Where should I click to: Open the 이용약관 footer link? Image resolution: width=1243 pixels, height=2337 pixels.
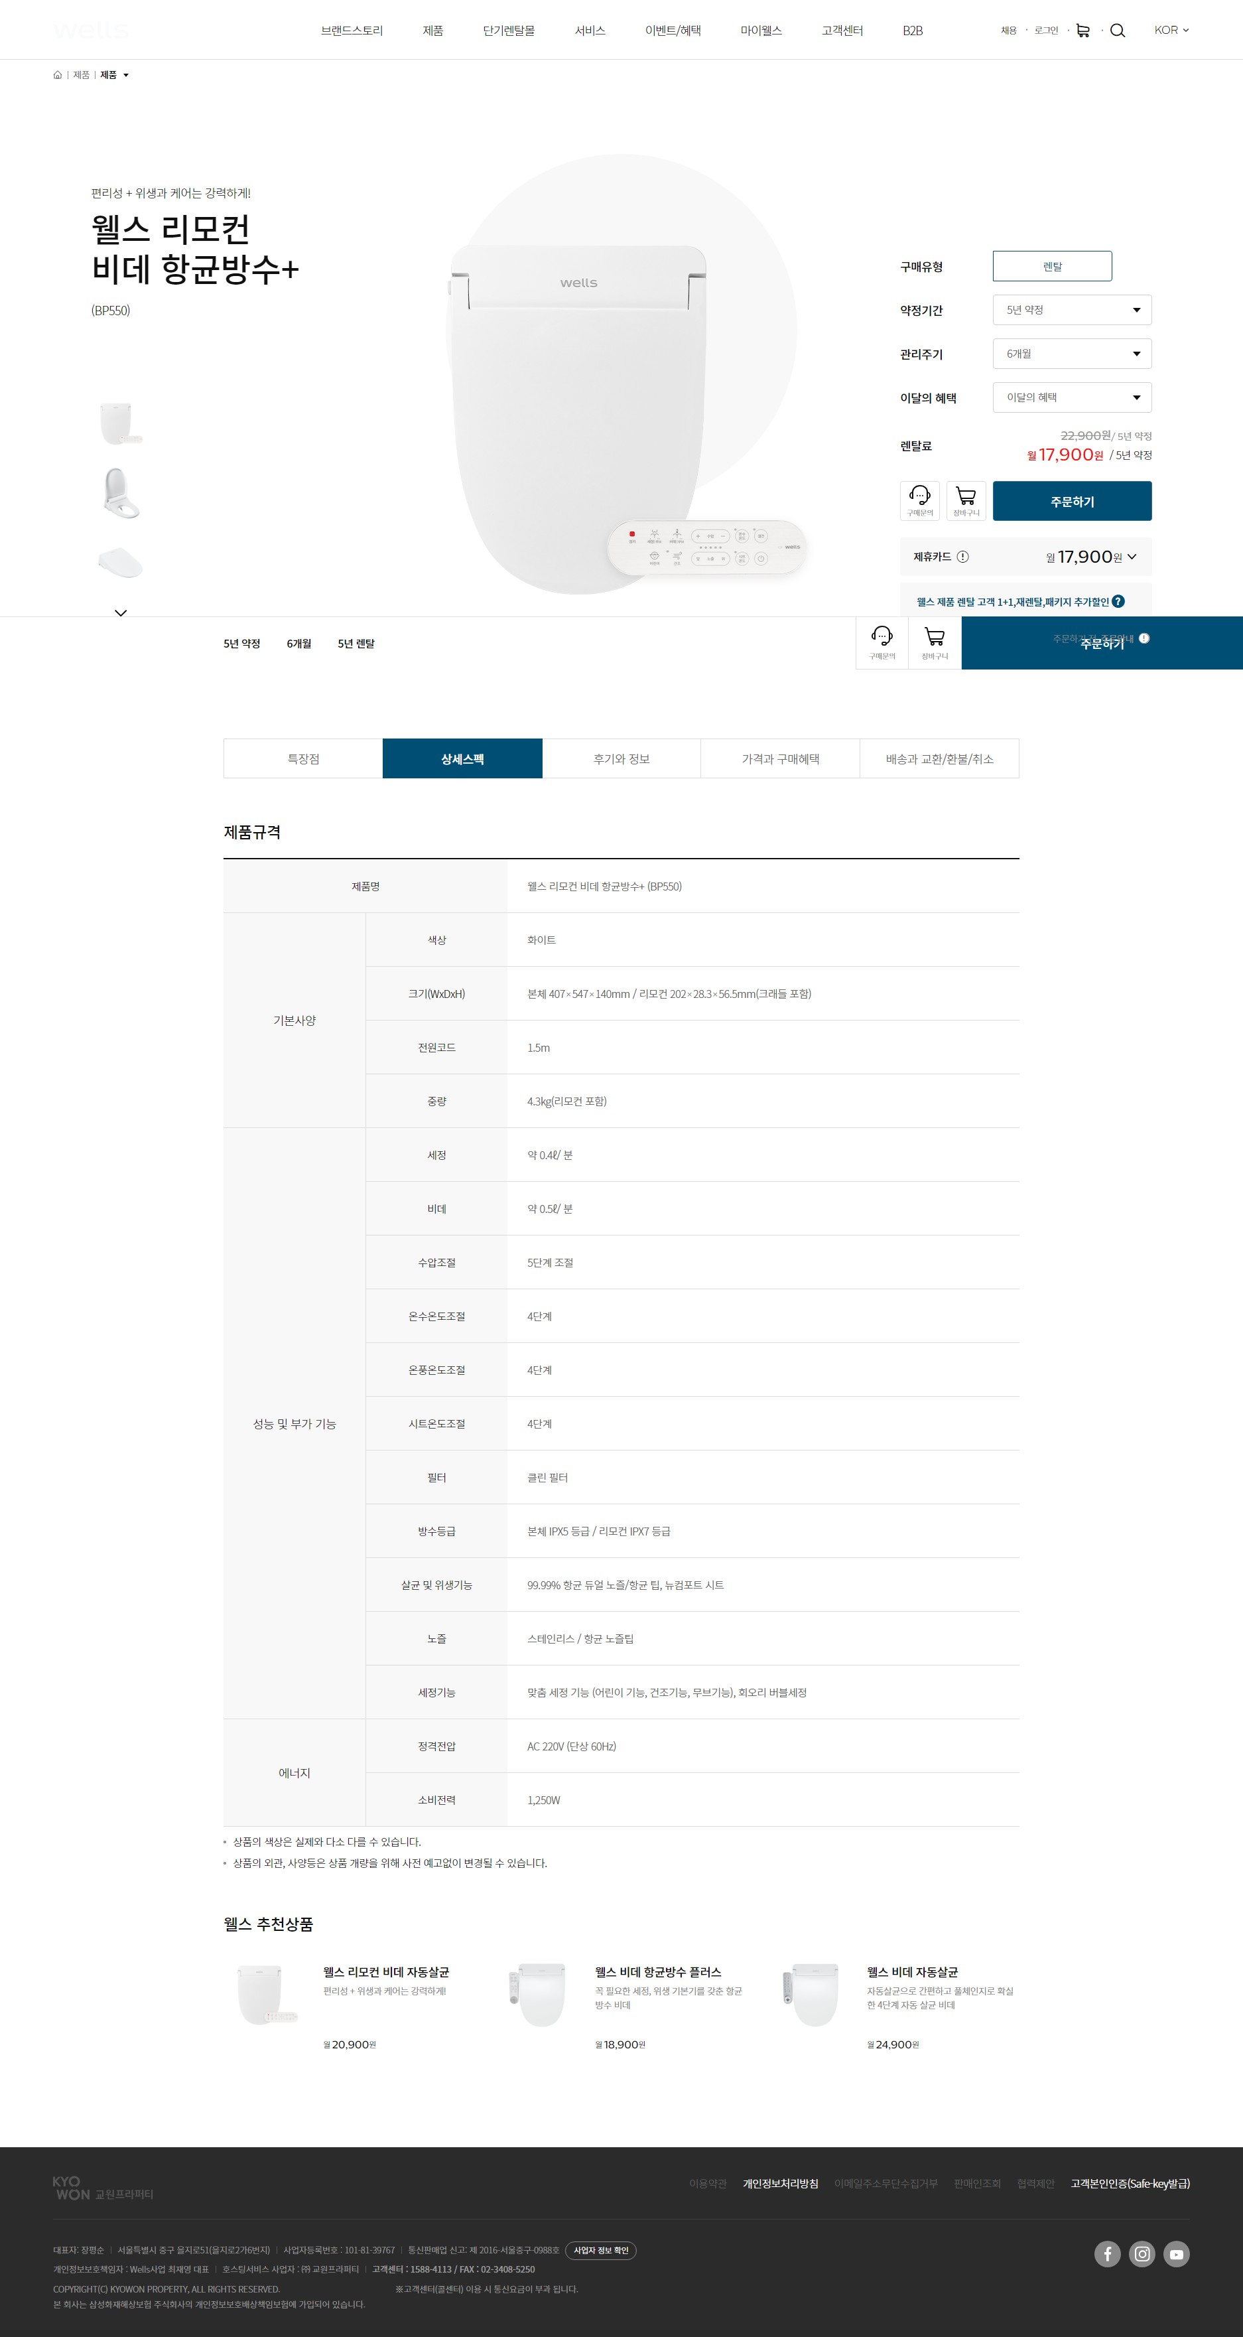pos(707,2183)
